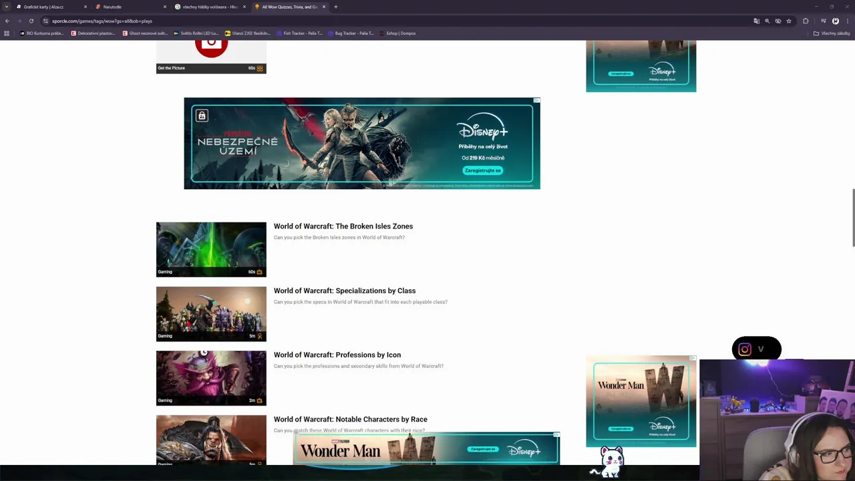Click the Gaming label on Broken Isles thumbnail
Screen dimensions: 855x481
tap(165, 272)
